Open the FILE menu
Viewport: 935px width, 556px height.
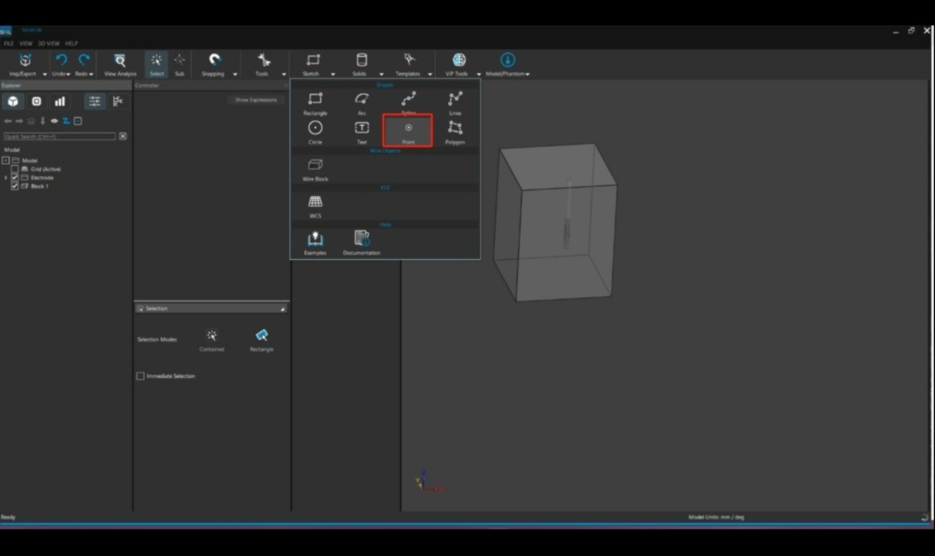point(9,43)
